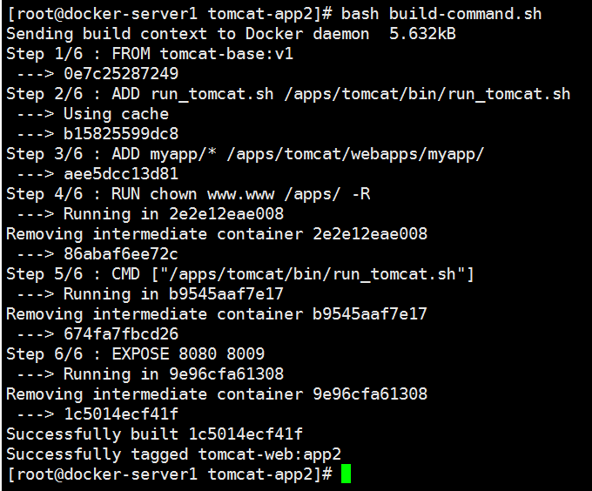
Task: Click 'Successfully tagged tomcat-web:app2' line
Action: [x=173, y=454]
